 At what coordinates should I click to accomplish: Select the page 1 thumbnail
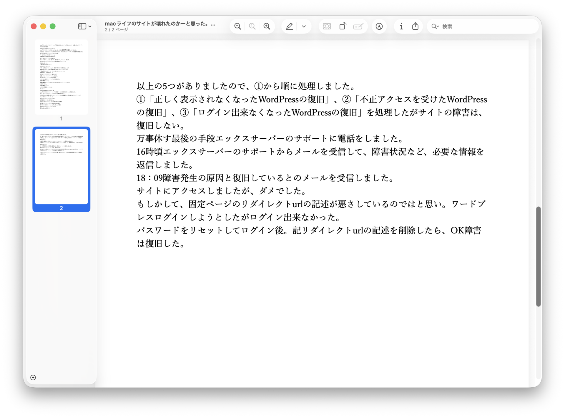pyautogui.click(x=61, y=77)
